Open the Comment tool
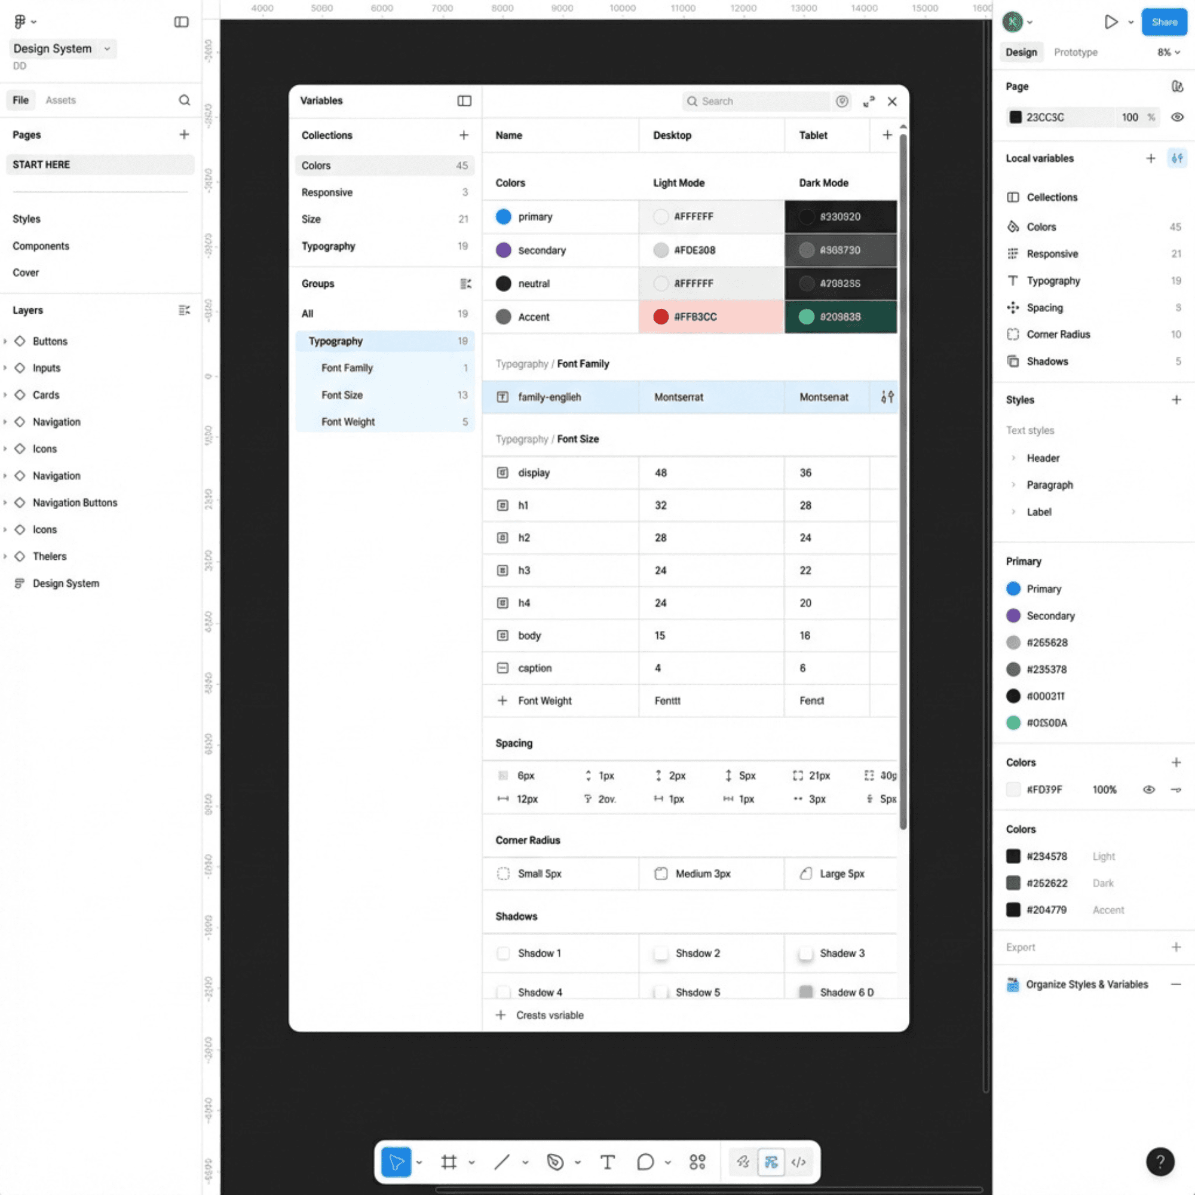Screen dimensions: 1195x1195 click(645, 1162)
